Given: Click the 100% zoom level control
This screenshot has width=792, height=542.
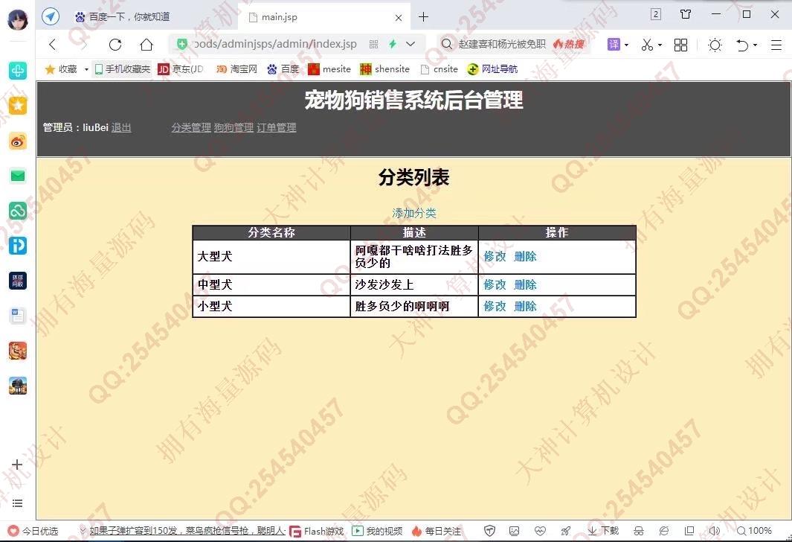Looking at the screenshot, I should tap(754, 530).
